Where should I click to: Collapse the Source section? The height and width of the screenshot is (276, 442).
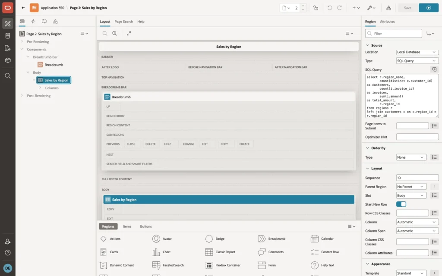click(367, 45)
